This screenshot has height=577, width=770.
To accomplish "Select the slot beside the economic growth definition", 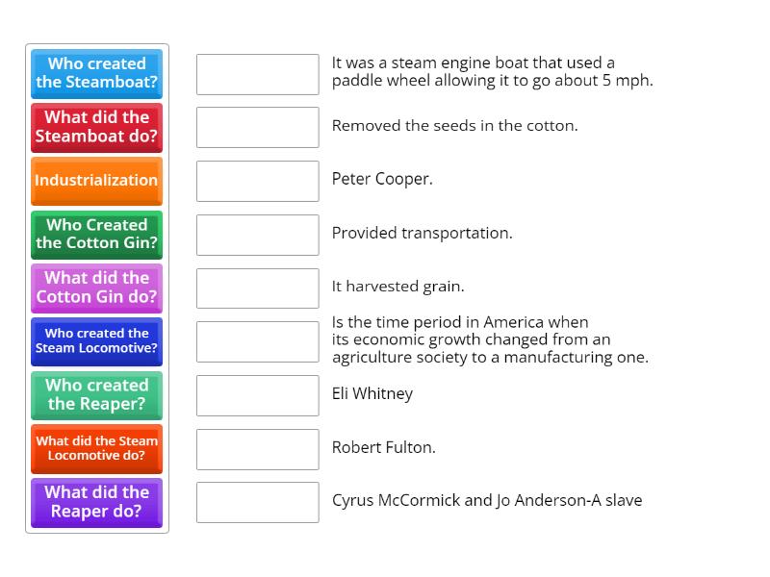I will 257,341.
